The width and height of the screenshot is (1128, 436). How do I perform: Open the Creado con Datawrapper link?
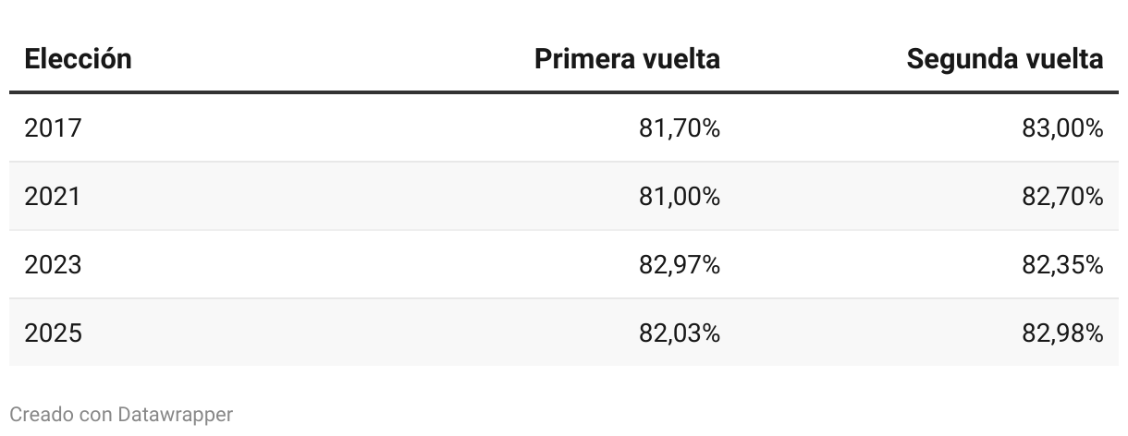tap(121, 415)
